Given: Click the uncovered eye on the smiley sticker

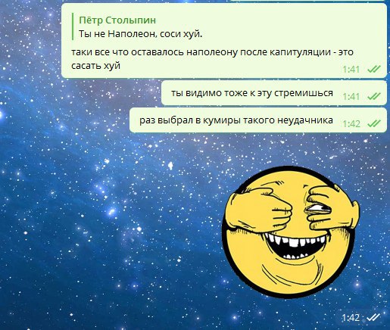Looking at the screenshot, I should (x=319, y=209).
